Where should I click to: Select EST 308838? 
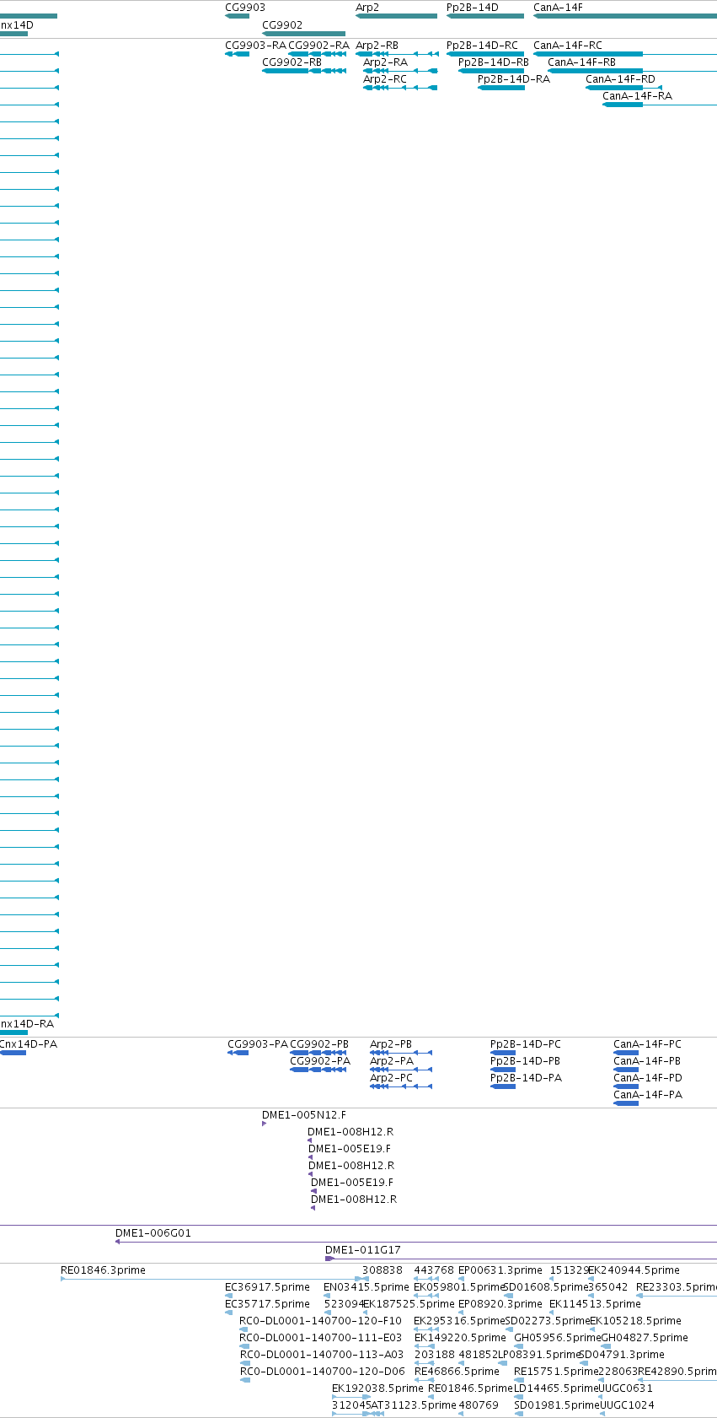(367, 1279)
